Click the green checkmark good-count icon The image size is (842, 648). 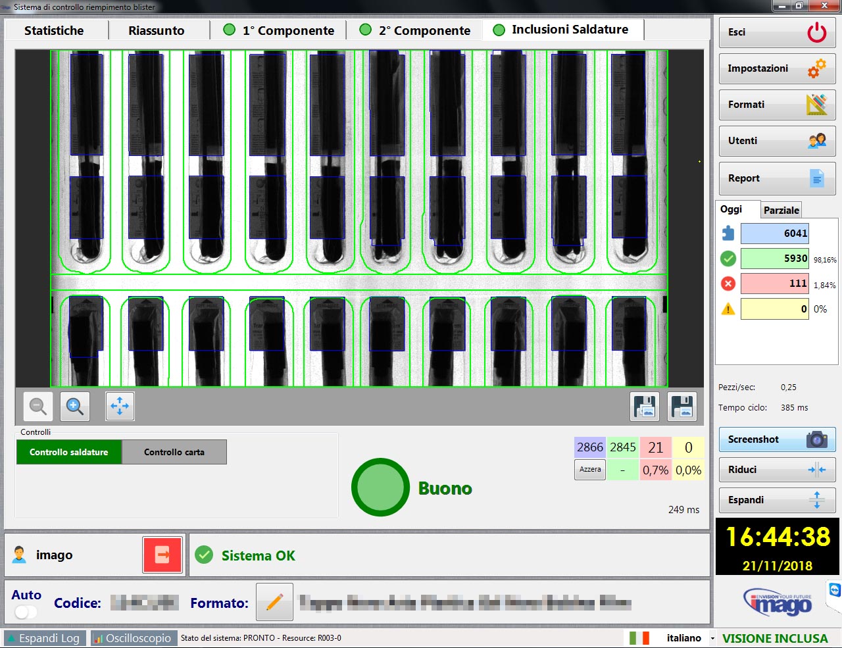(x=728, y=259)
